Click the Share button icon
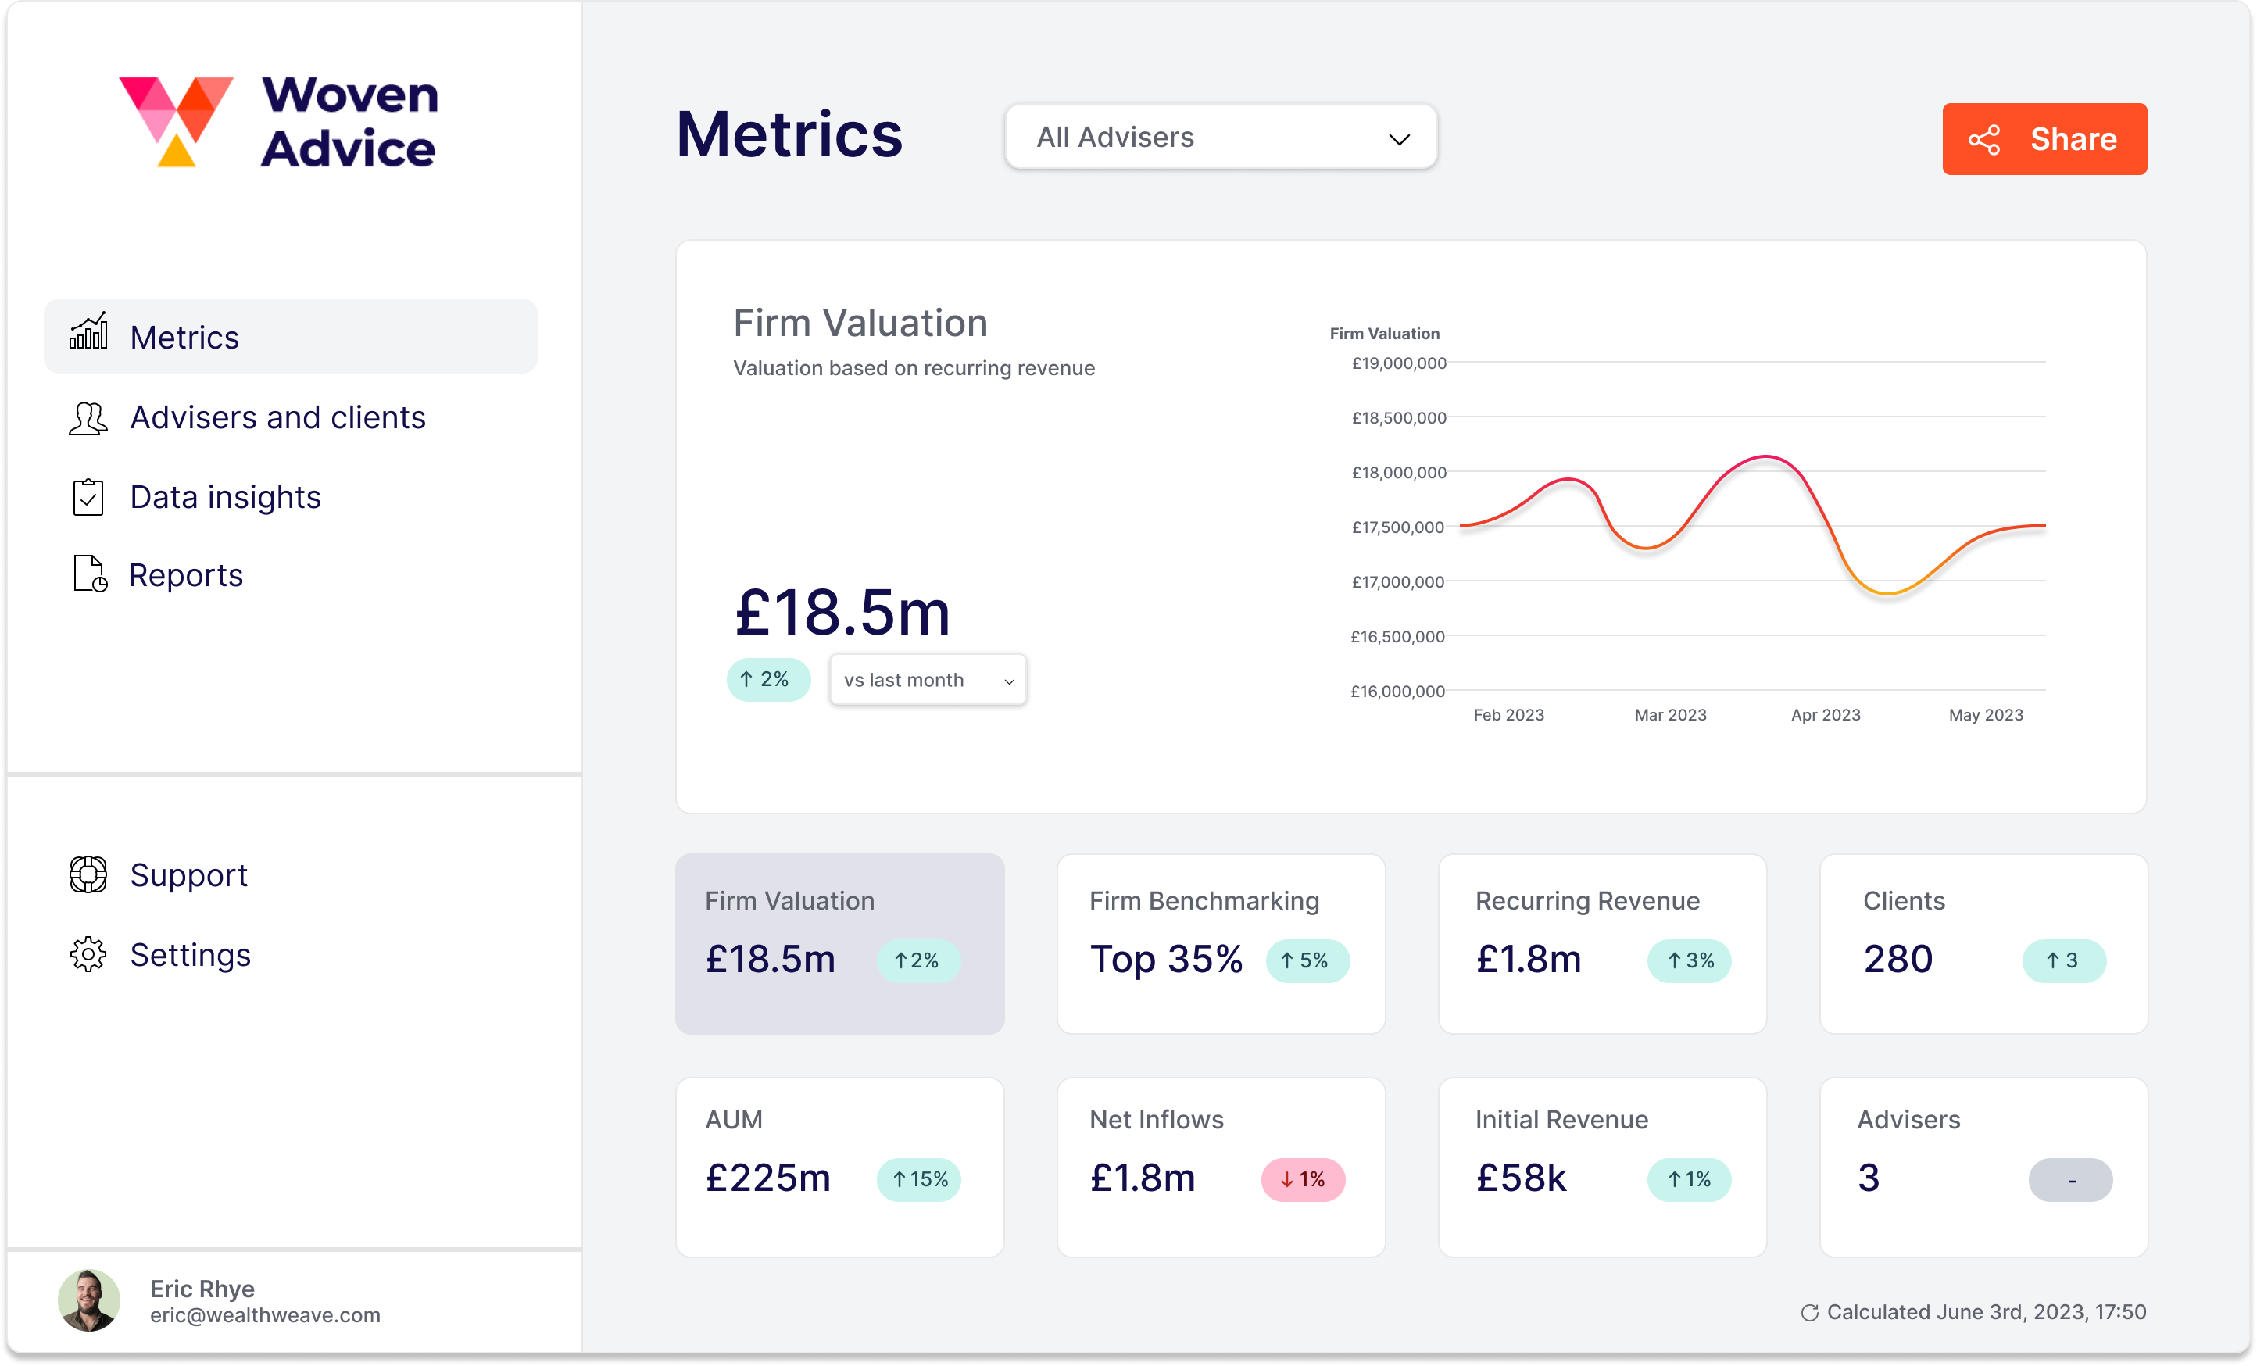2257x1366 pixels. 1984,137
